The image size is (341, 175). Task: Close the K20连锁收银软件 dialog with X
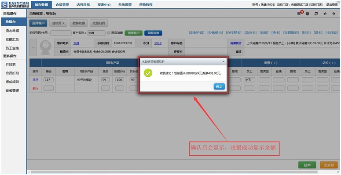coord(223,61)
